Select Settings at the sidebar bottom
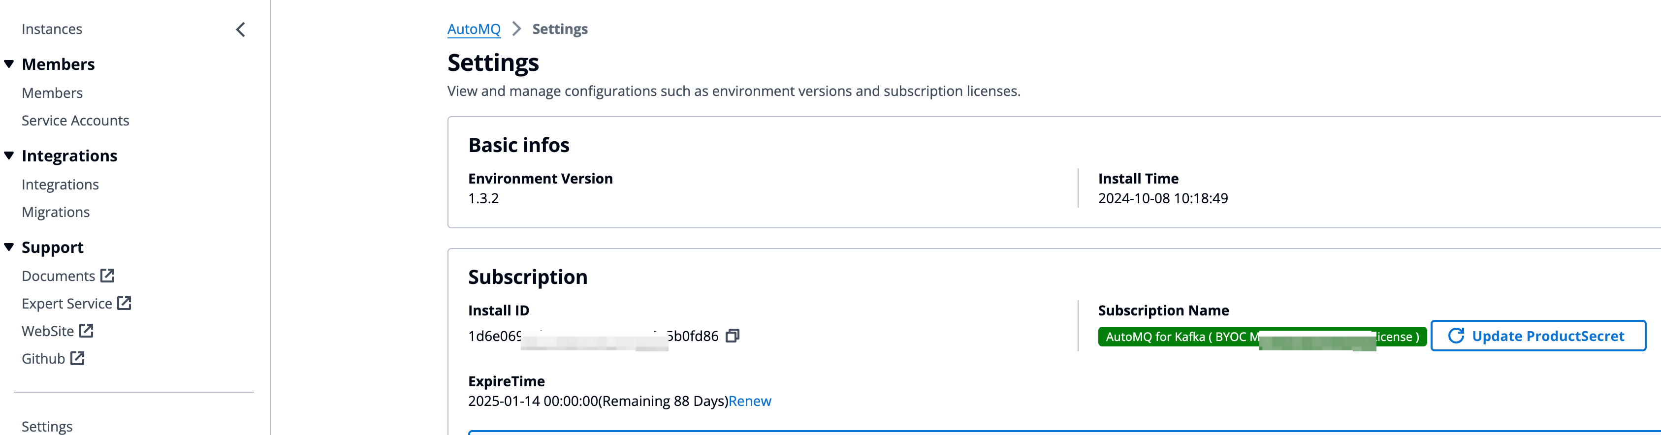This screenshot has height=435, width=1661. coord(47,426)
